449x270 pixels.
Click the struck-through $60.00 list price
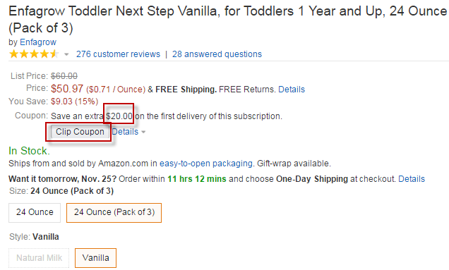(x=64, y=76)
